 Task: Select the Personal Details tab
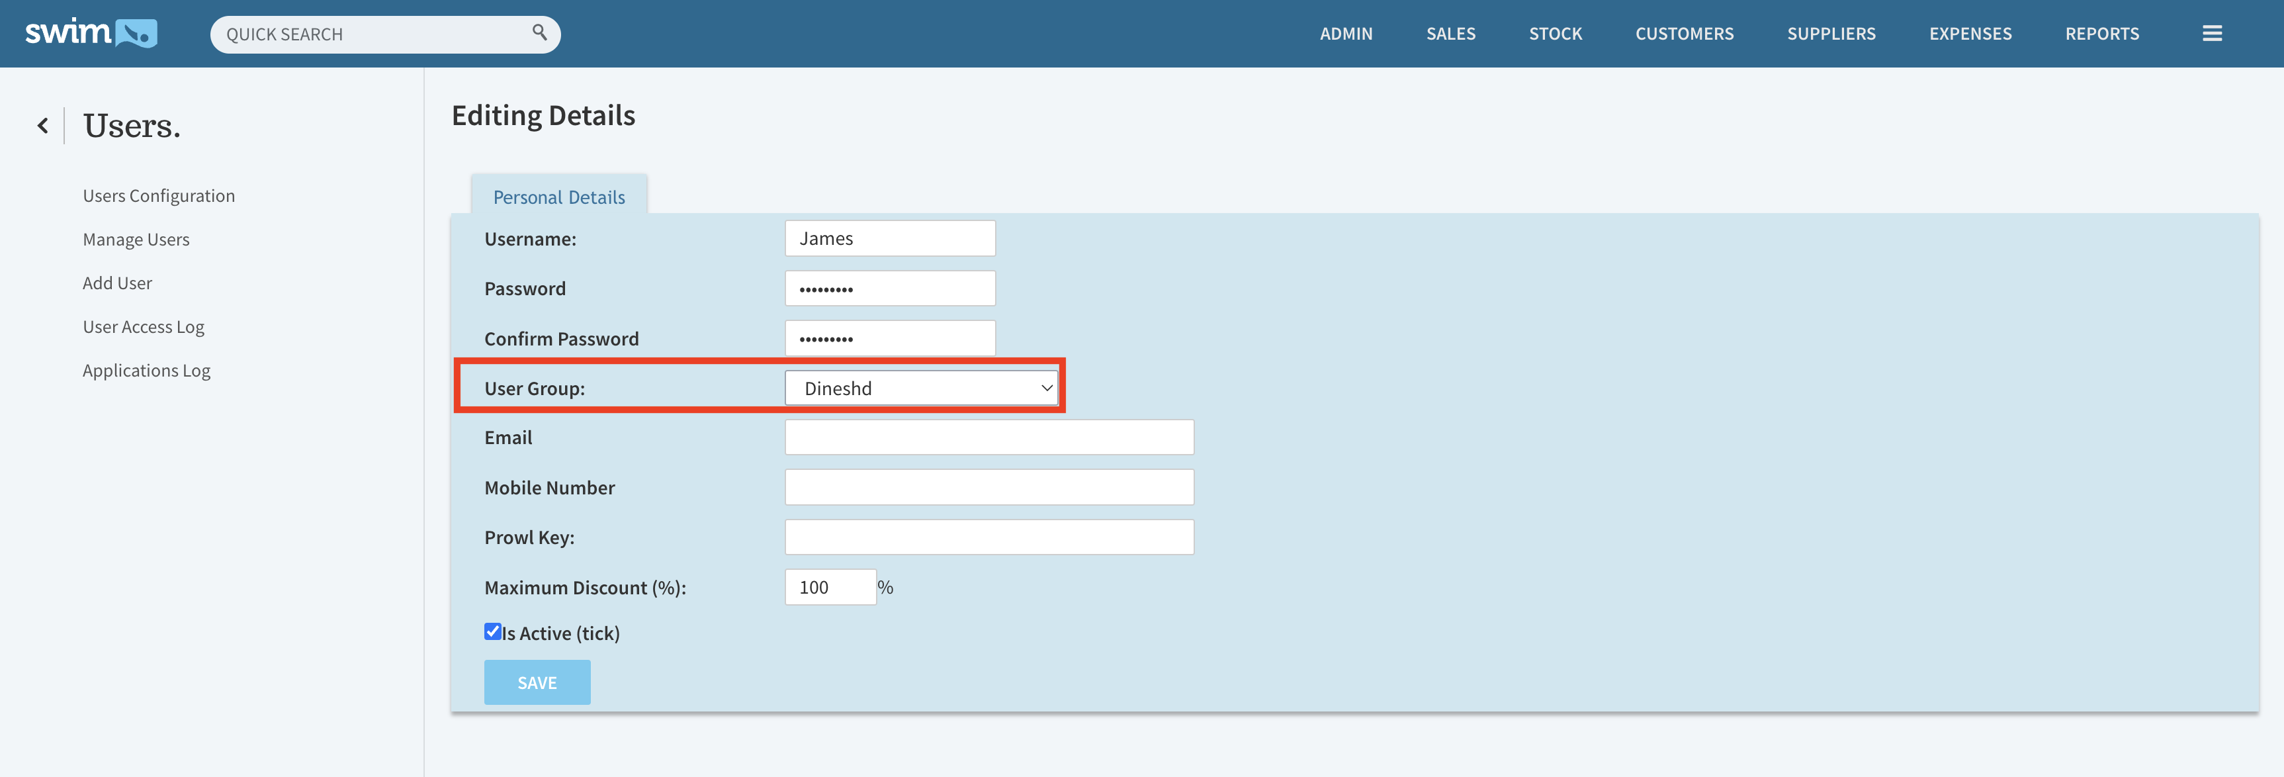tap(558, 197)
